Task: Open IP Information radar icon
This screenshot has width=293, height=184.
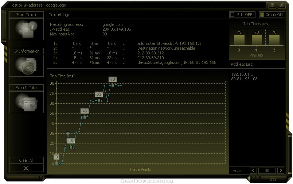Action: 26,65
